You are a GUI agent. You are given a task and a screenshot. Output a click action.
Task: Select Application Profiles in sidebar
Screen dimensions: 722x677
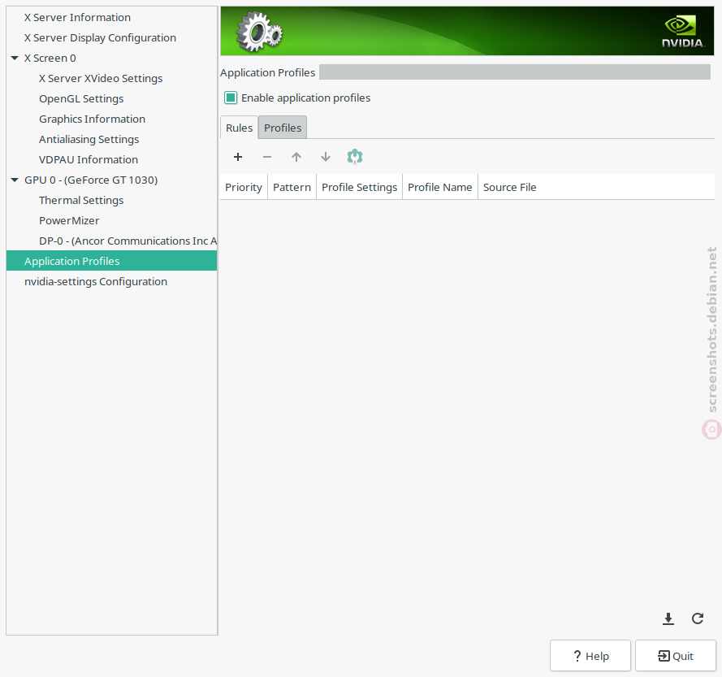[111, 261]
